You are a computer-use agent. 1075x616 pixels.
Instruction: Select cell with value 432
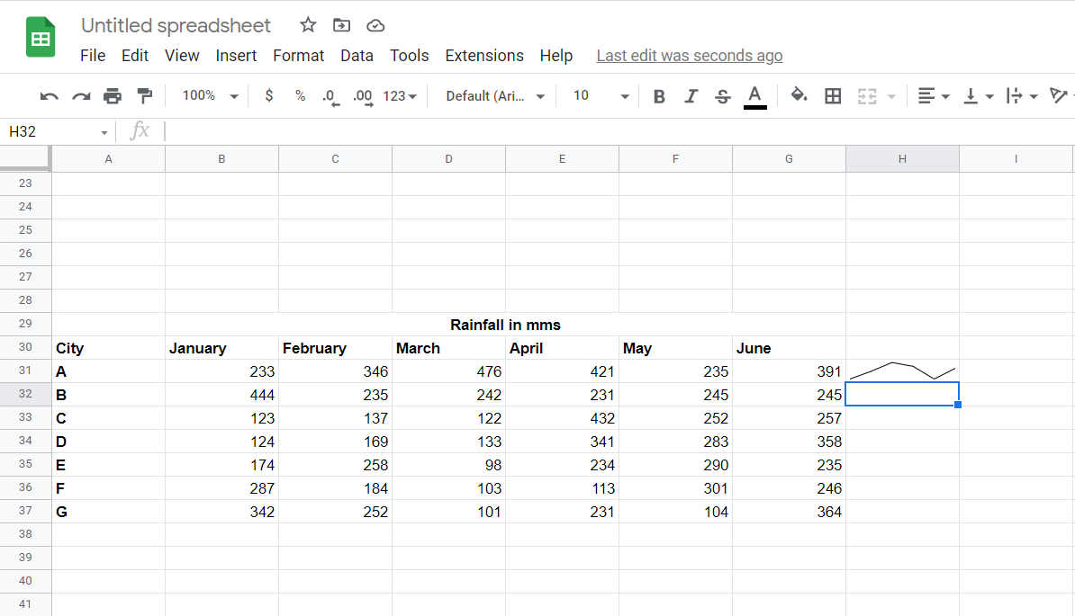point(562,417)
